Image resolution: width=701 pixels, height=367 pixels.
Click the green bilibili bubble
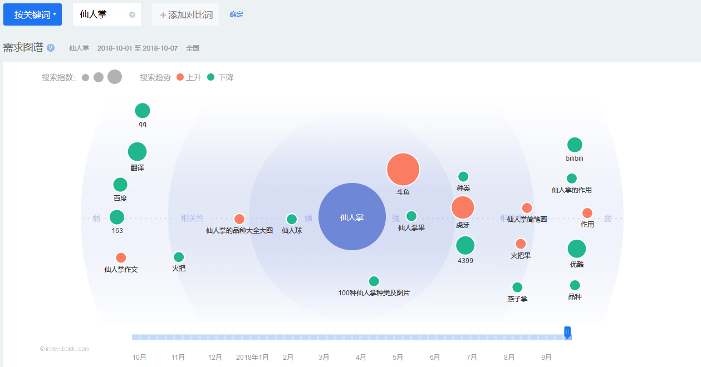(x=575, y=145)
